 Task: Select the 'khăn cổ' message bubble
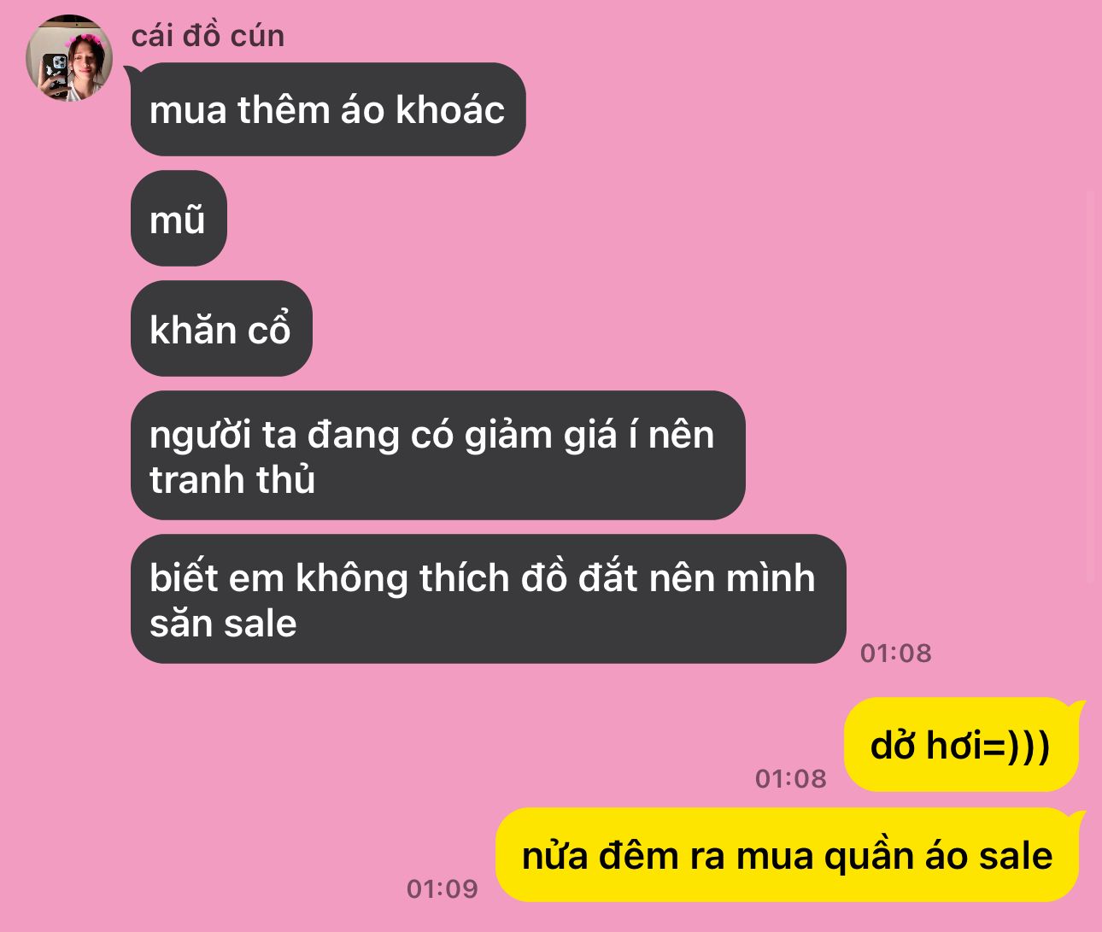[x=221, y=329]
